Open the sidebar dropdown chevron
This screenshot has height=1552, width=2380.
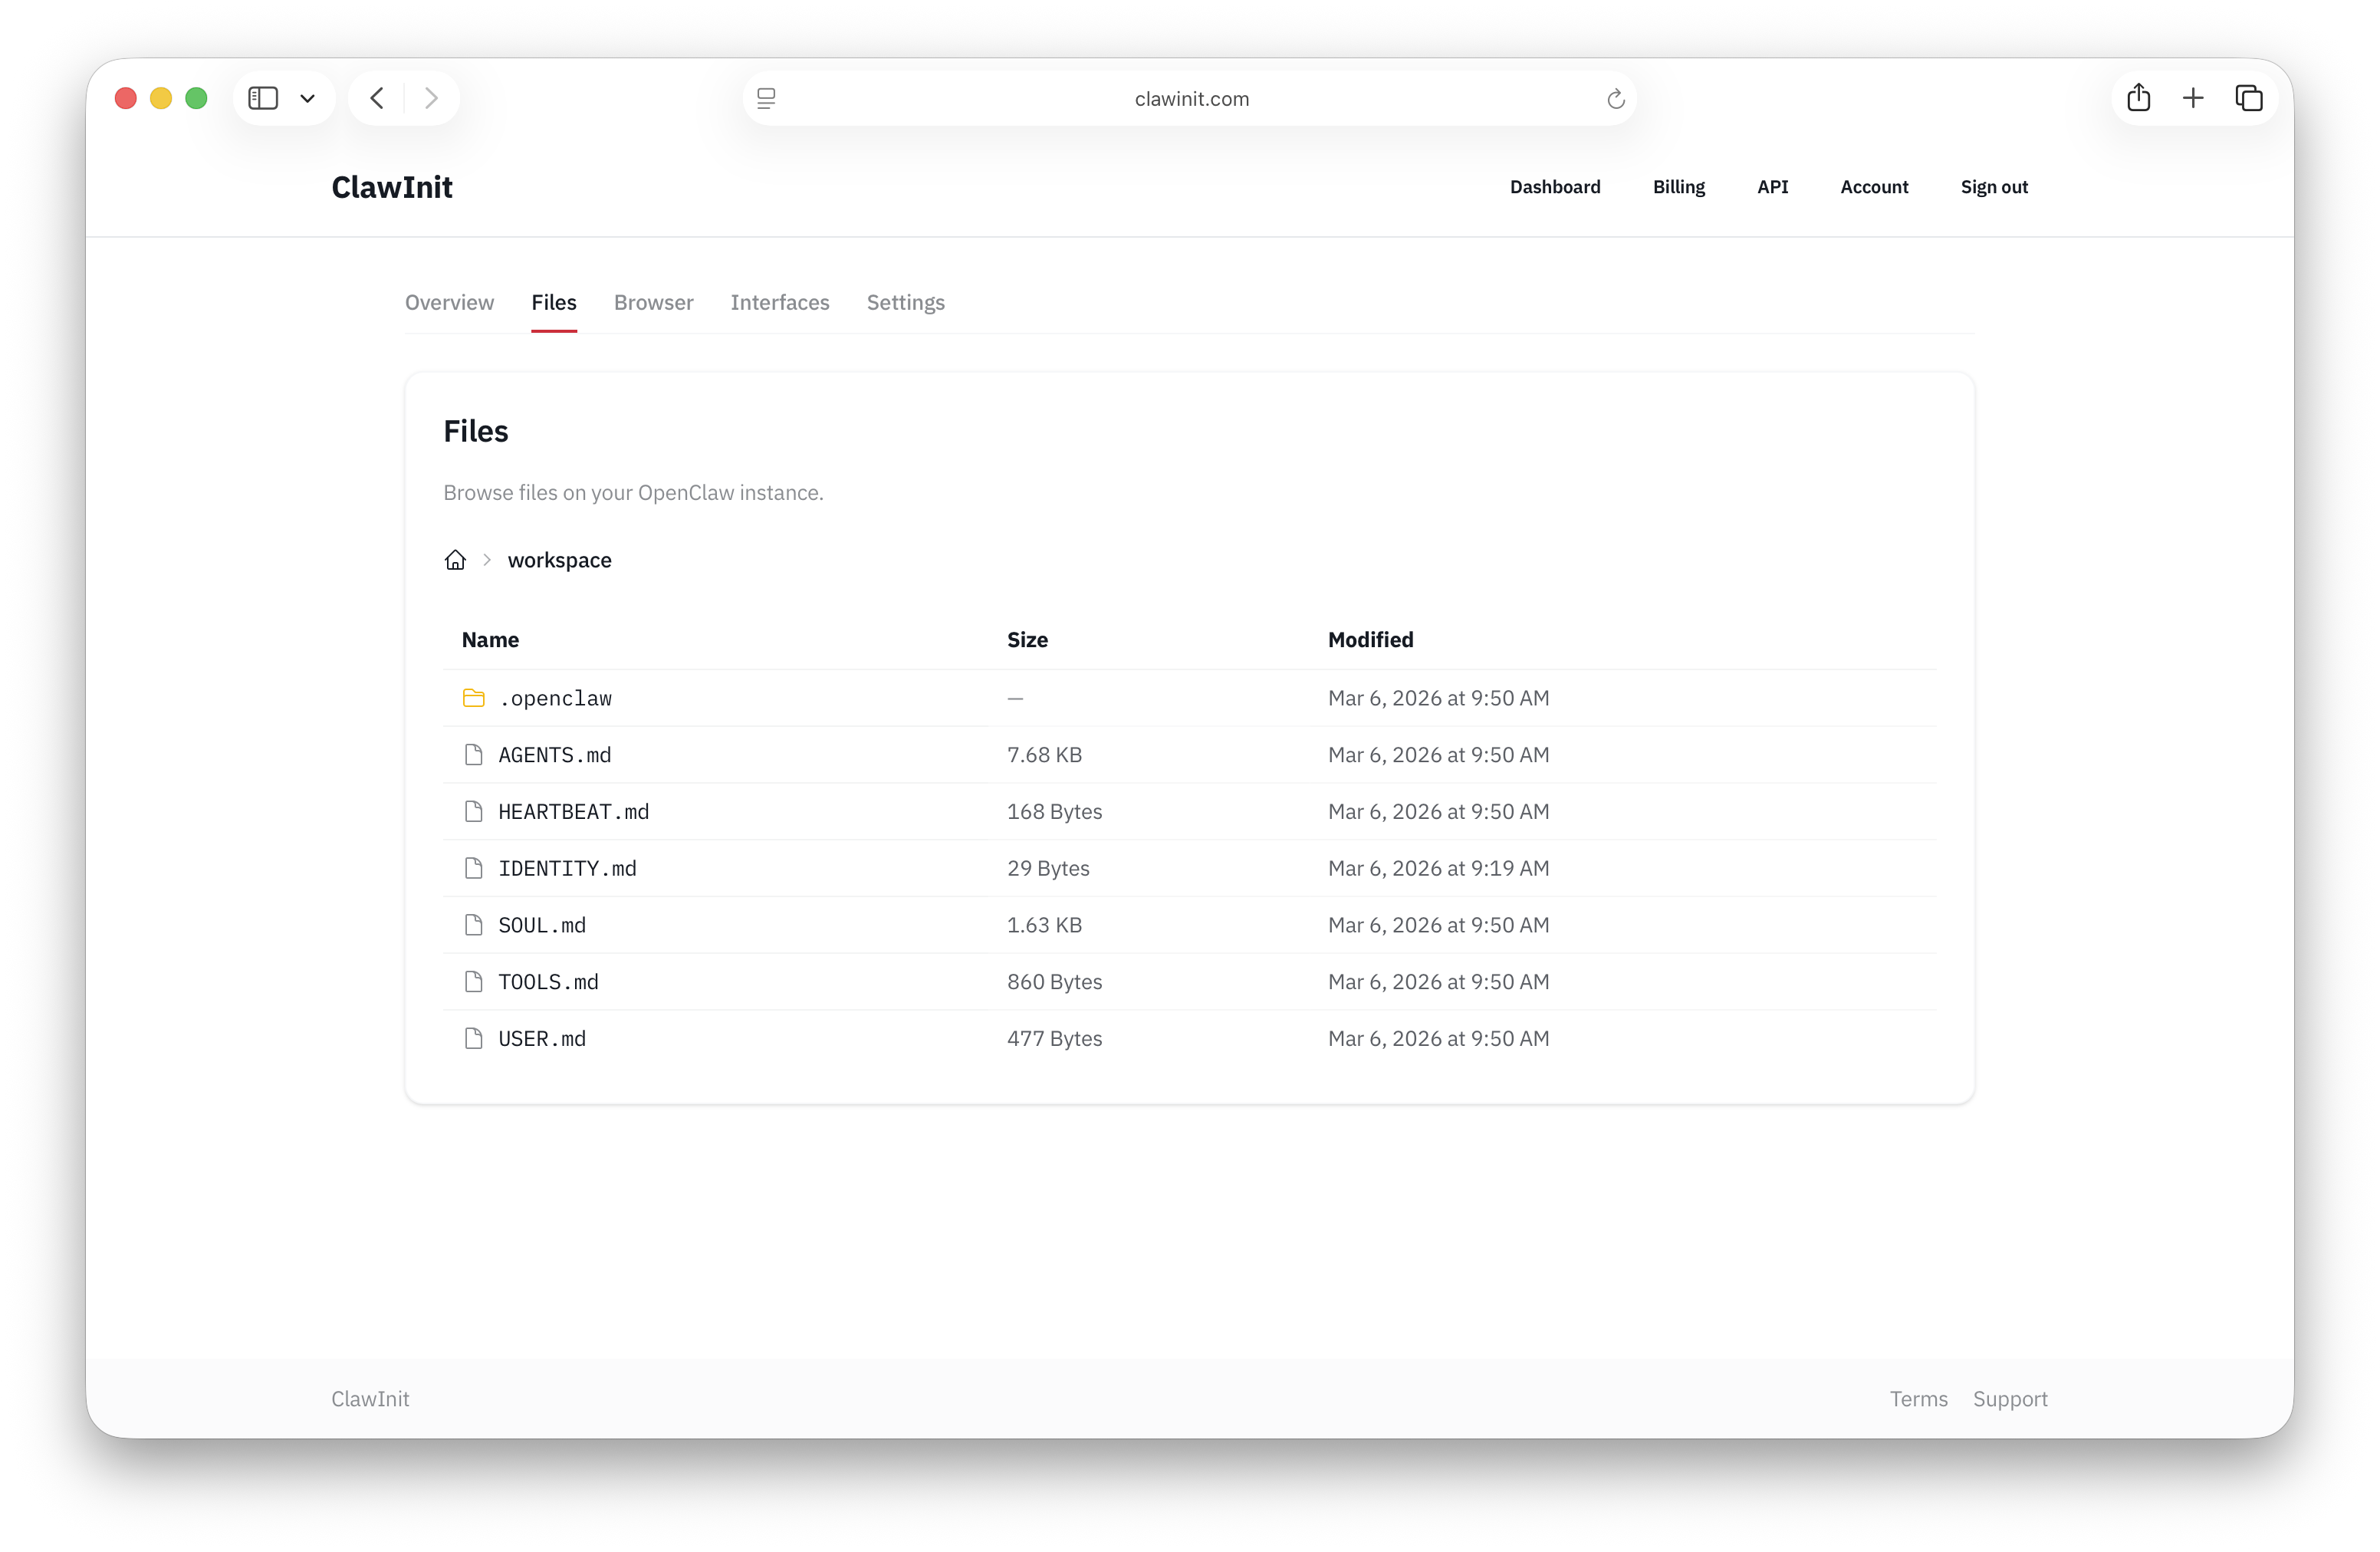click(307, 98)
